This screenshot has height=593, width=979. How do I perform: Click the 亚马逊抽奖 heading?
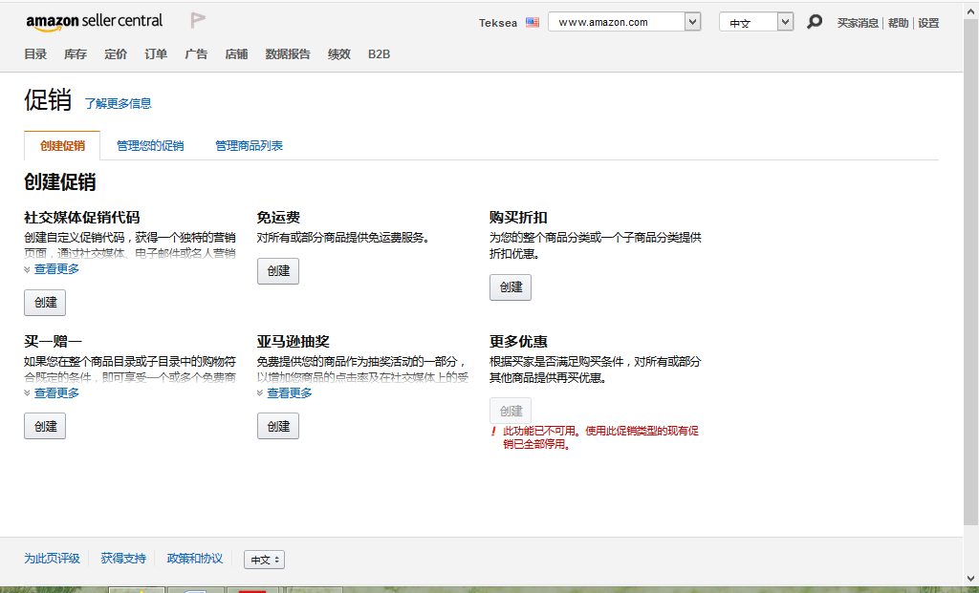(293, 342)
